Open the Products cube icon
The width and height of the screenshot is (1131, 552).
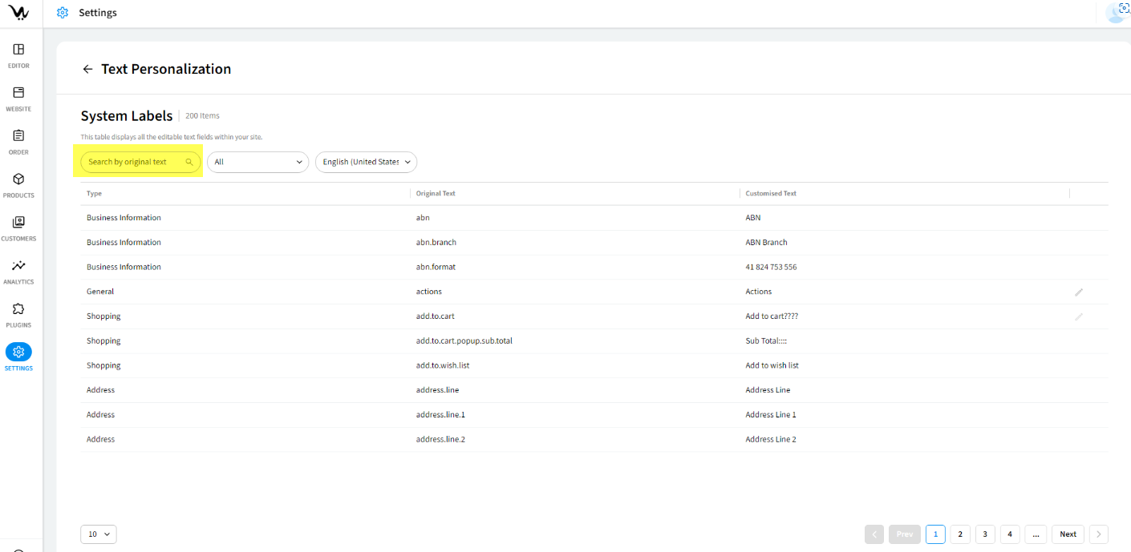pyautogui.click(x=18, y=179)
